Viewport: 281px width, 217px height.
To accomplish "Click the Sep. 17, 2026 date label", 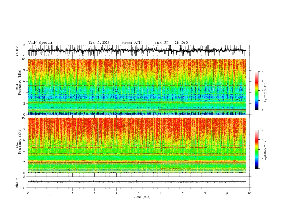I will tap(99, 43).
